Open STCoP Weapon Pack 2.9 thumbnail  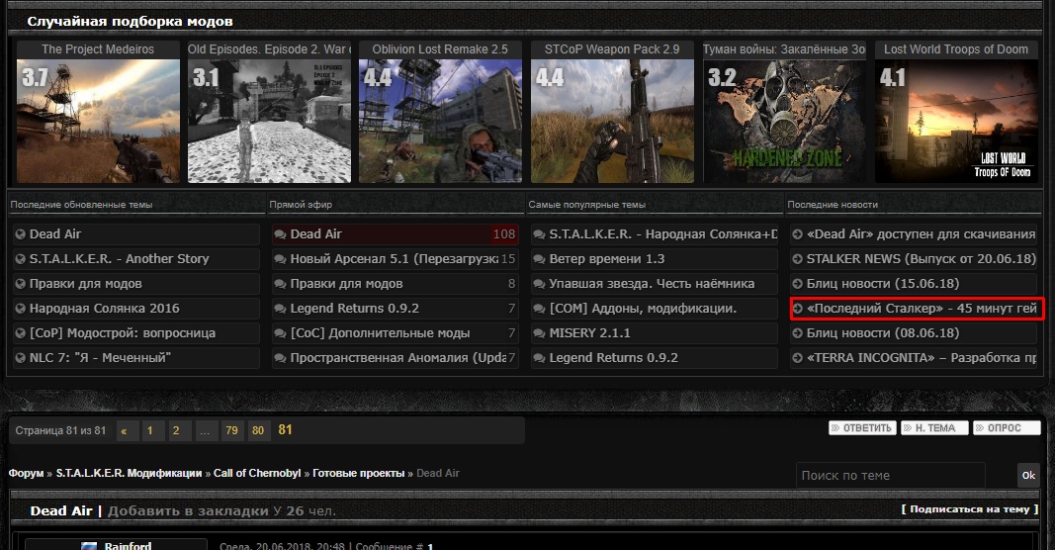point(612,121)
